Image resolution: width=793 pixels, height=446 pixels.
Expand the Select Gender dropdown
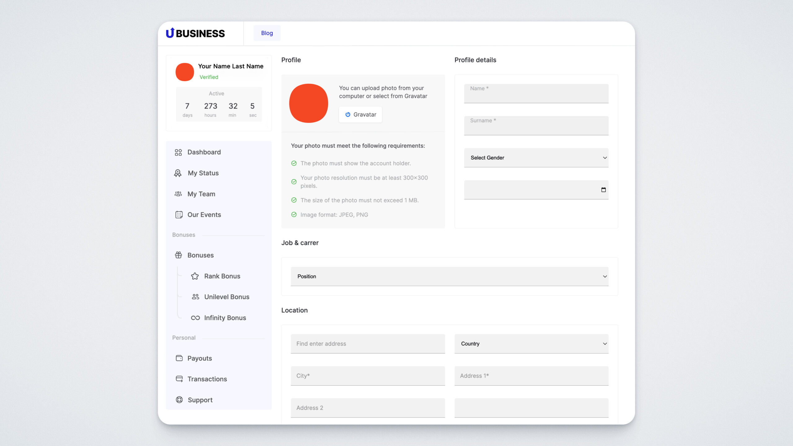tap(536, 158)
